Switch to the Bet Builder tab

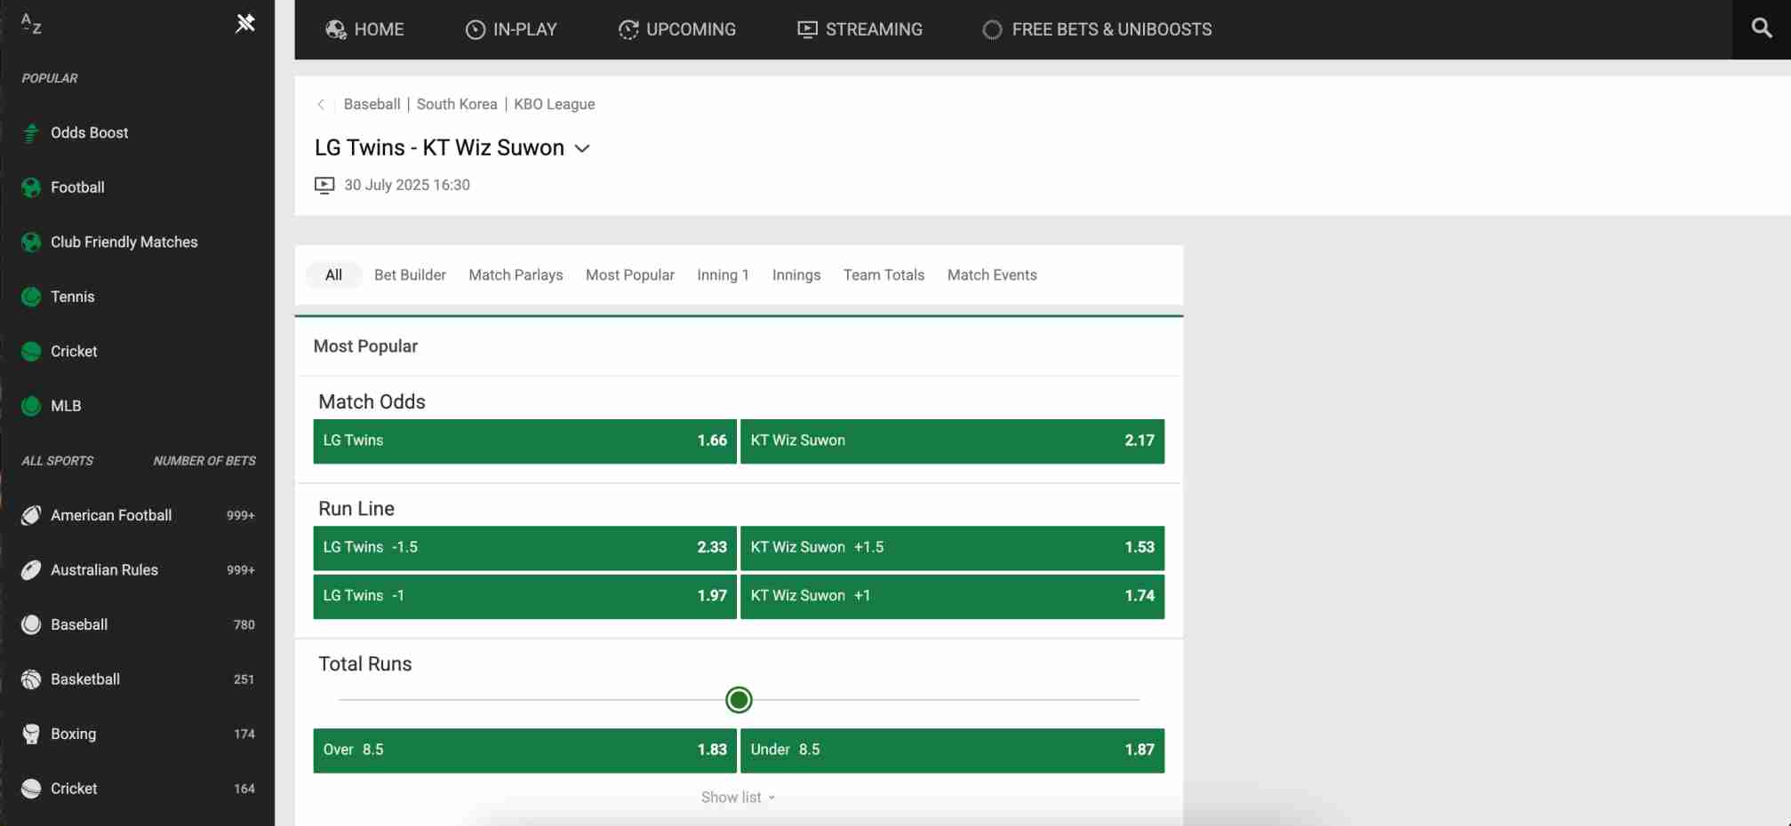click(410, 275)
